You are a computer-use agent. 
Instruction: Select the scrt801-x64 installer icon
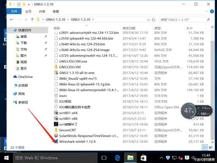tap(56, 113)
